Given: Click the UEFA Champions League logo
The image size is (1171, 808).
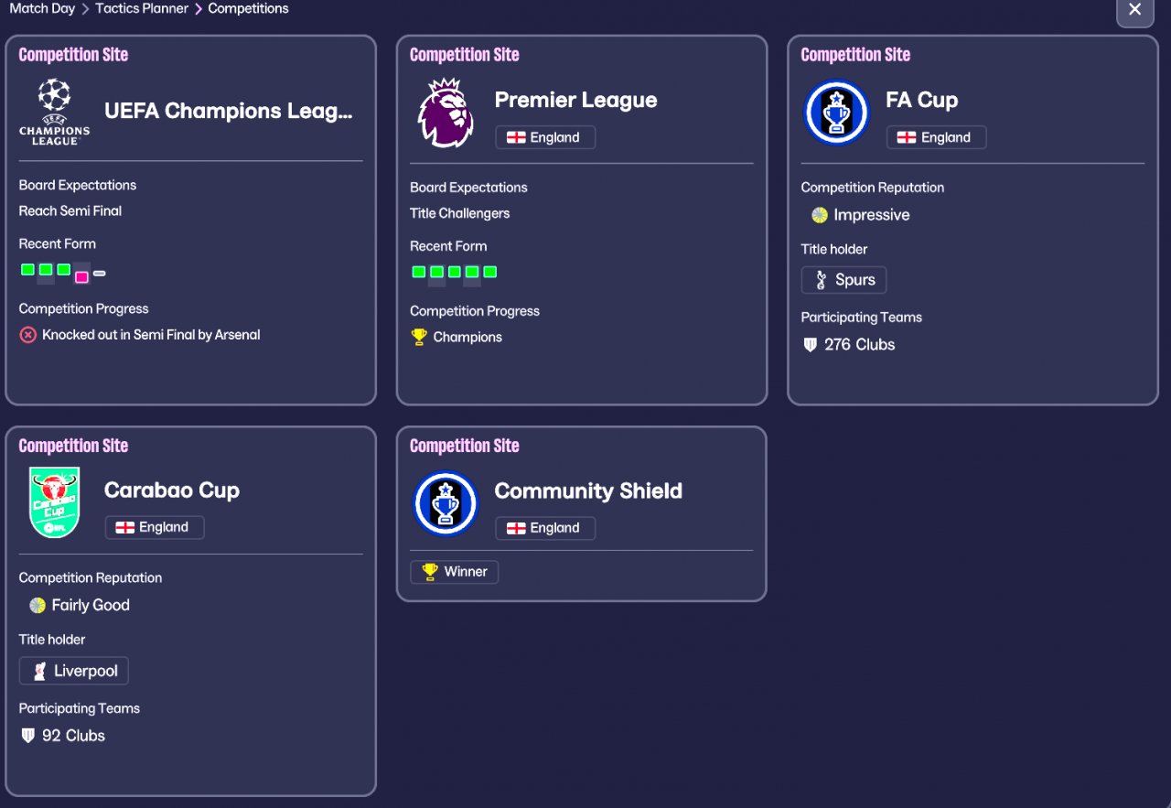Looking at the screenshot, I should coord(55,112).
